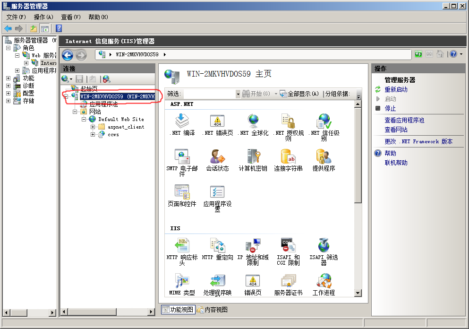Open the 查看(V) menu
Screen dimensions: 469x329
click(71, 17)
